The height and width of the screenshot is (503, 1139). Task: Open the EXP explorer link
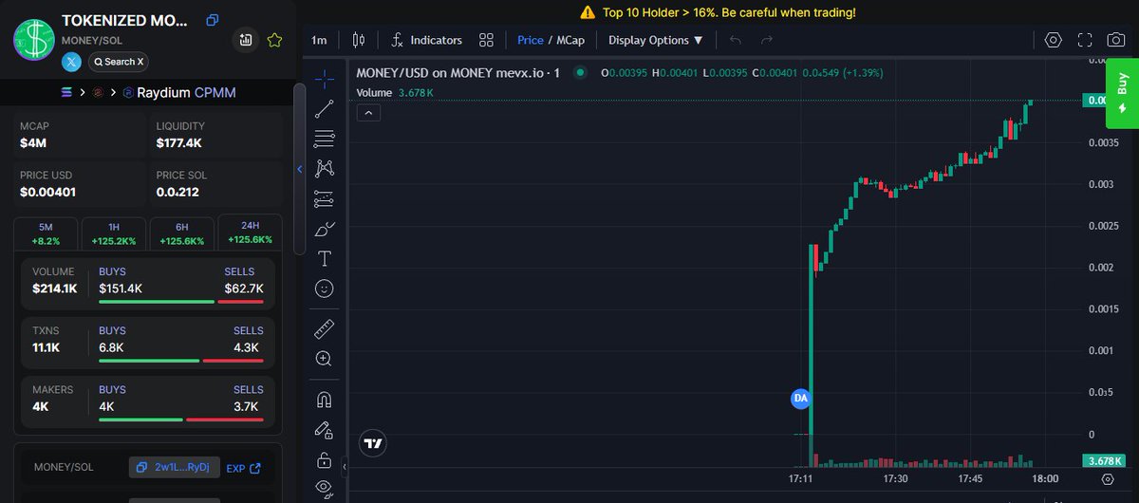coord(243,468)
